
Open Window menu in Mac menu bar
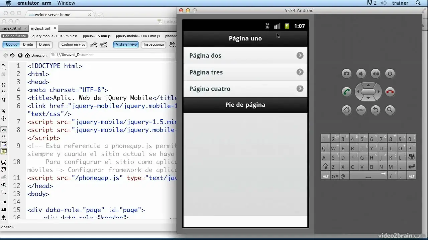66,3
